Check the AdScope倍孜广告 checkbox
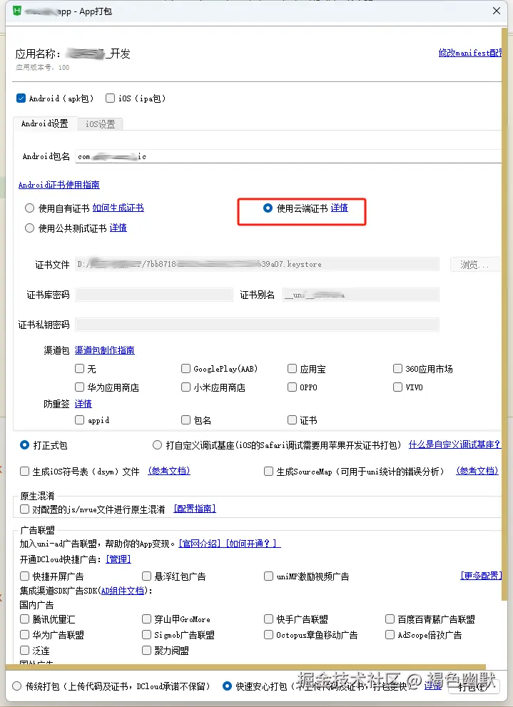Viewport: 513px width, 707px height. [x=390, y=635]
